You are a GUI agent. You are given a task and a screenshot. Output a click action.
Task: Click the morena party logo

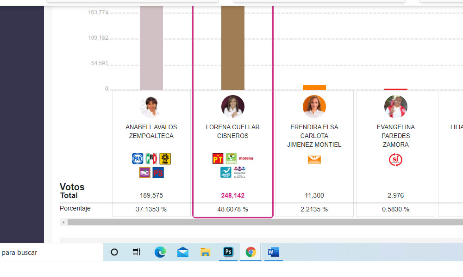246,158
